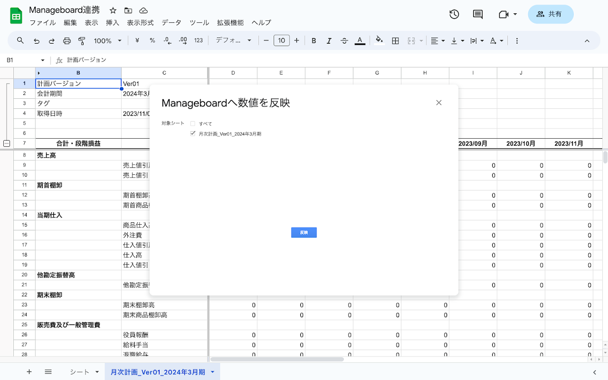Close the Managebordへ数値を反映 dialog
Screen dimensions: 608x380
tap(439, 103)
